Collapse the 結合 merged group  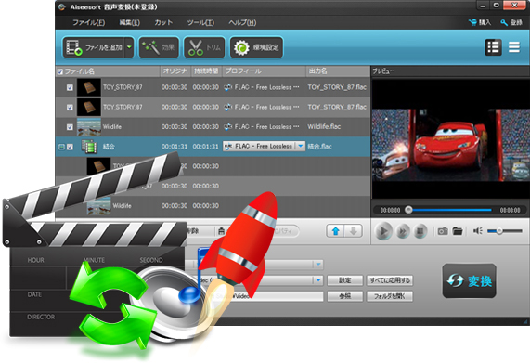[61, 147]
